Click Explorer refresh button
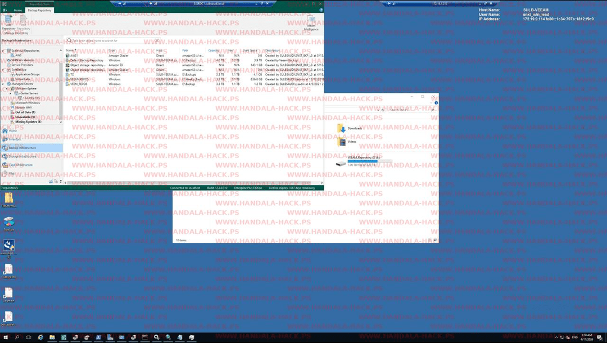 click(383, 110)
